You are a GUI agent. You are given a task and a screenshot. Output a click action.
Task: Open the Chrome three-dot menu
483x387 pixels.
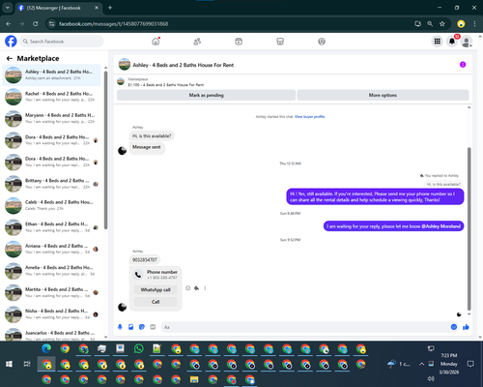[474, 24]
